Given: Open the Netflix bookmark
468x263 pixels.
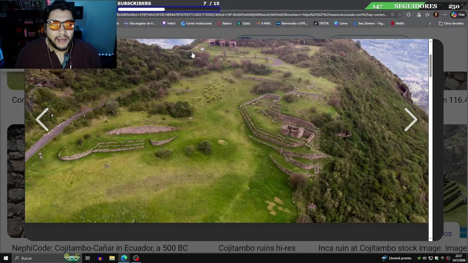Looking at the screenshot, I should (397, 23).
